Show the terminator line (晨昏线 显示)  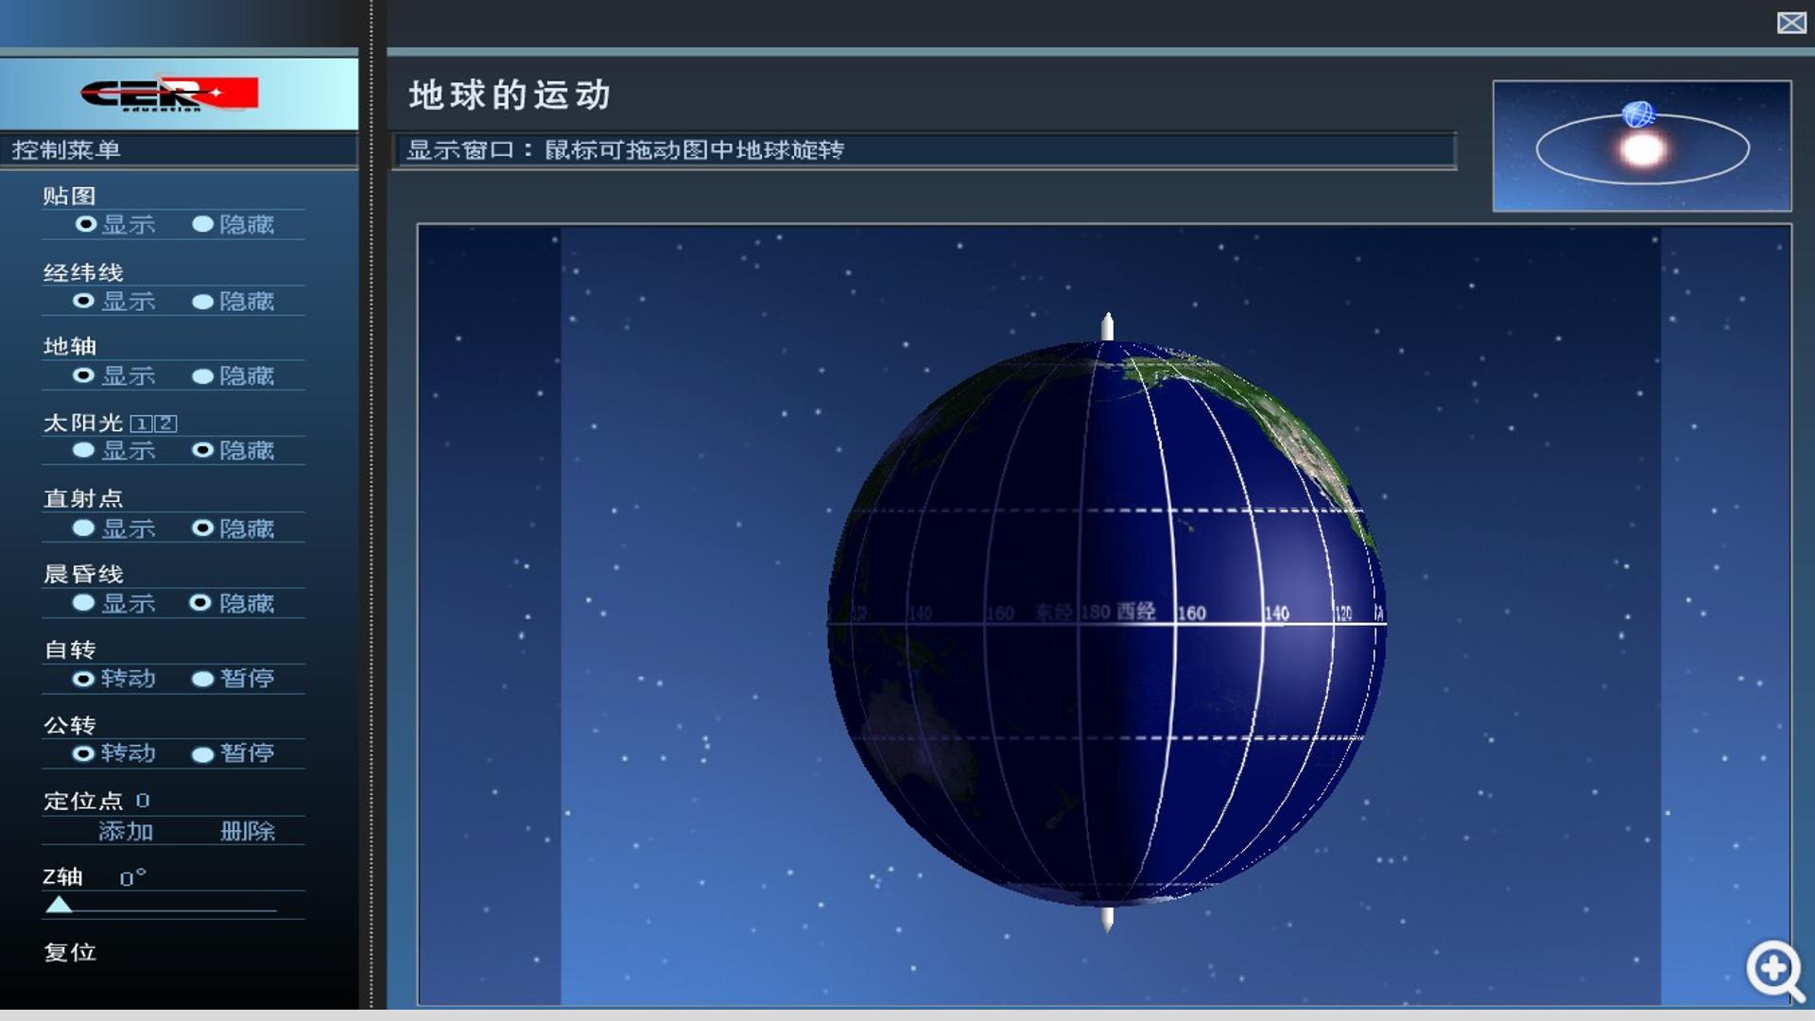pyautogui.click(x=114, y=603)
